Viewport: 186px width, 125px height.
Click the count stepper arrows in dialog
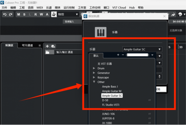point(159,77)
